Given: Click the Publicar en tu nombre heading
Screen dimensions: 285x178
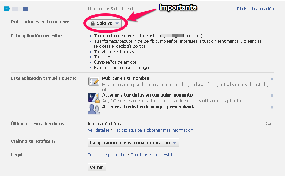Looking at the screenshot, I should pyautogui.click(x=125, y=78).
